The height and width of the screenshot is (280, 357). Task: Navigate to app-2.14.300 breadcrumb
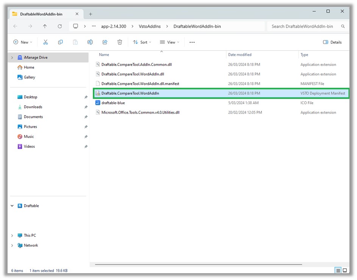(114, 27)
